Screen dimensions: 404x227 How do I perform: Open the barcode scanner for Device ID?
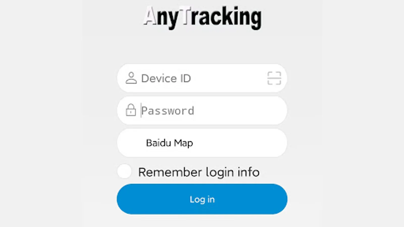[274, 78]
